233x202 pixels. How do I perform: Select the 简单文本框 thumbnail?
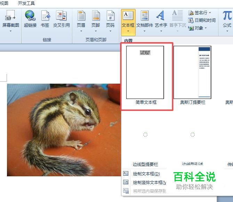[x=145, y=72]
